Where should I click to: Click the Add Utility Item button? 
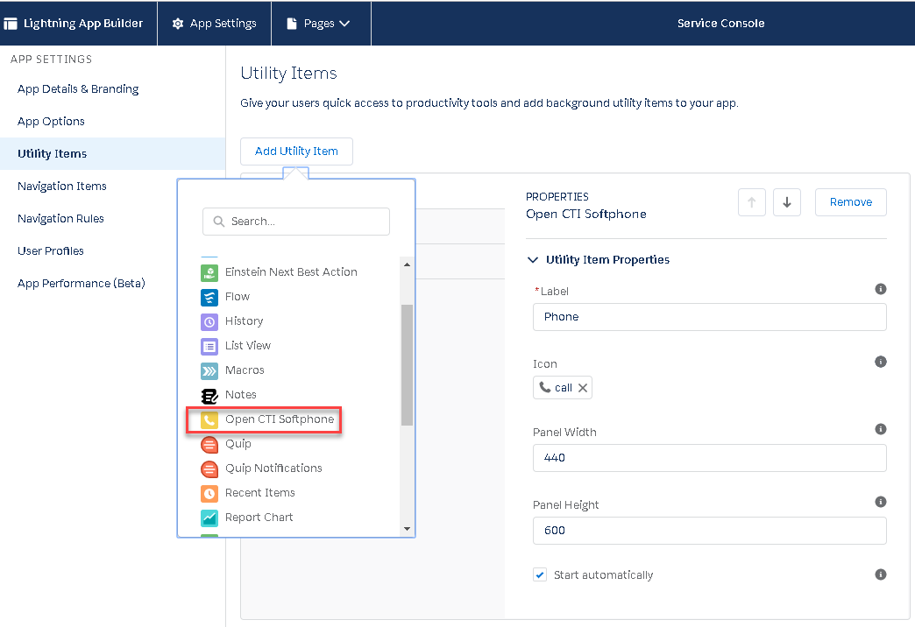(296, 151)
